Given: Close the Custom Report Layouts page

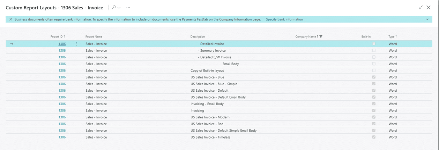Looking at the screenshot, I should [x=429, y=7].
